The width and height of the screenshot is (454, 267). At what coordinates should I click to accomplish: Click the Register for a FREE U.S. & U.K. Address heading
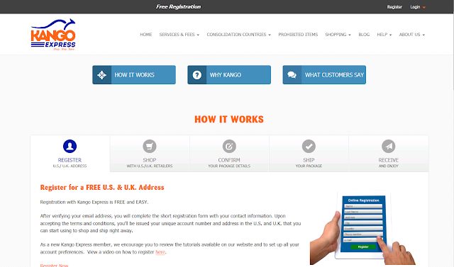[x=102, y=188]
